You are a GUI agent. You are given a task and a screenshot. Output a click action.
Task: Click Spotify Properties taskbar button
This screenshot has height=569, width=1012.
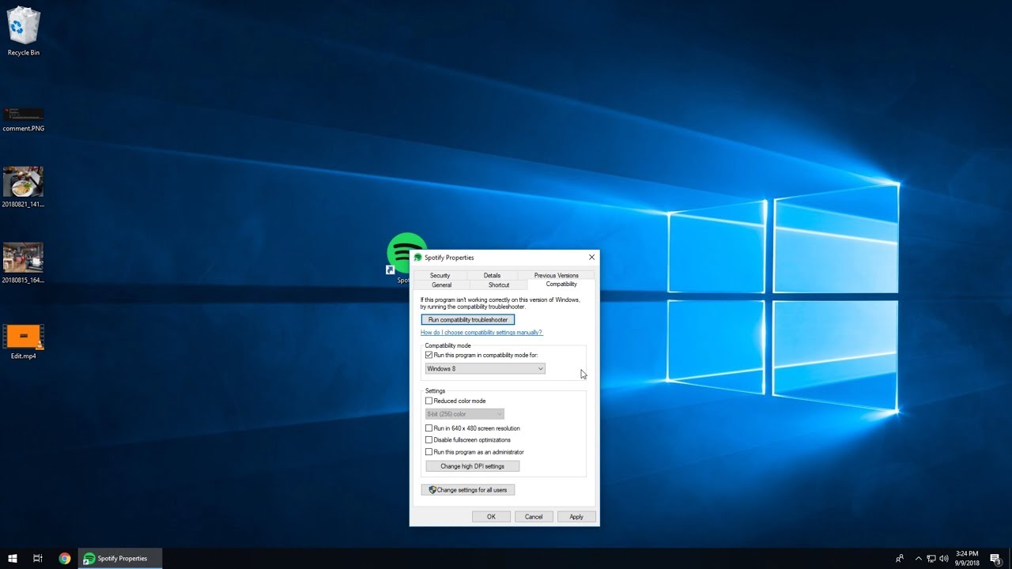pyautogui.click(x=120, y=558)
